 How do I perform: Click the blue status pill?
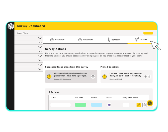point(97,105)
